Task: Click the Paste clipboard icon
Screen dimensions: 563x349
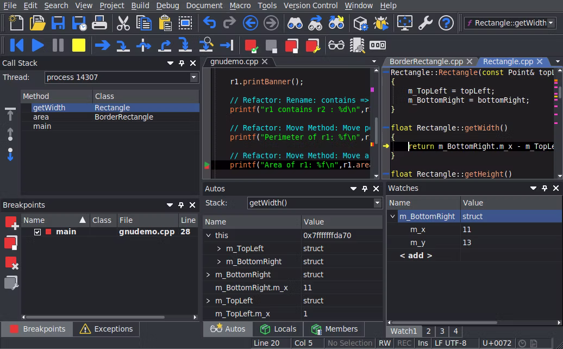Action: [x=165, y=23]
